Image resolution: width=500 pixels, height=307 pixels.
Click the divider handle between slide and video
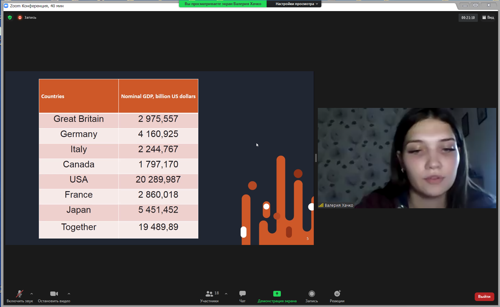[x=316, y=158]
